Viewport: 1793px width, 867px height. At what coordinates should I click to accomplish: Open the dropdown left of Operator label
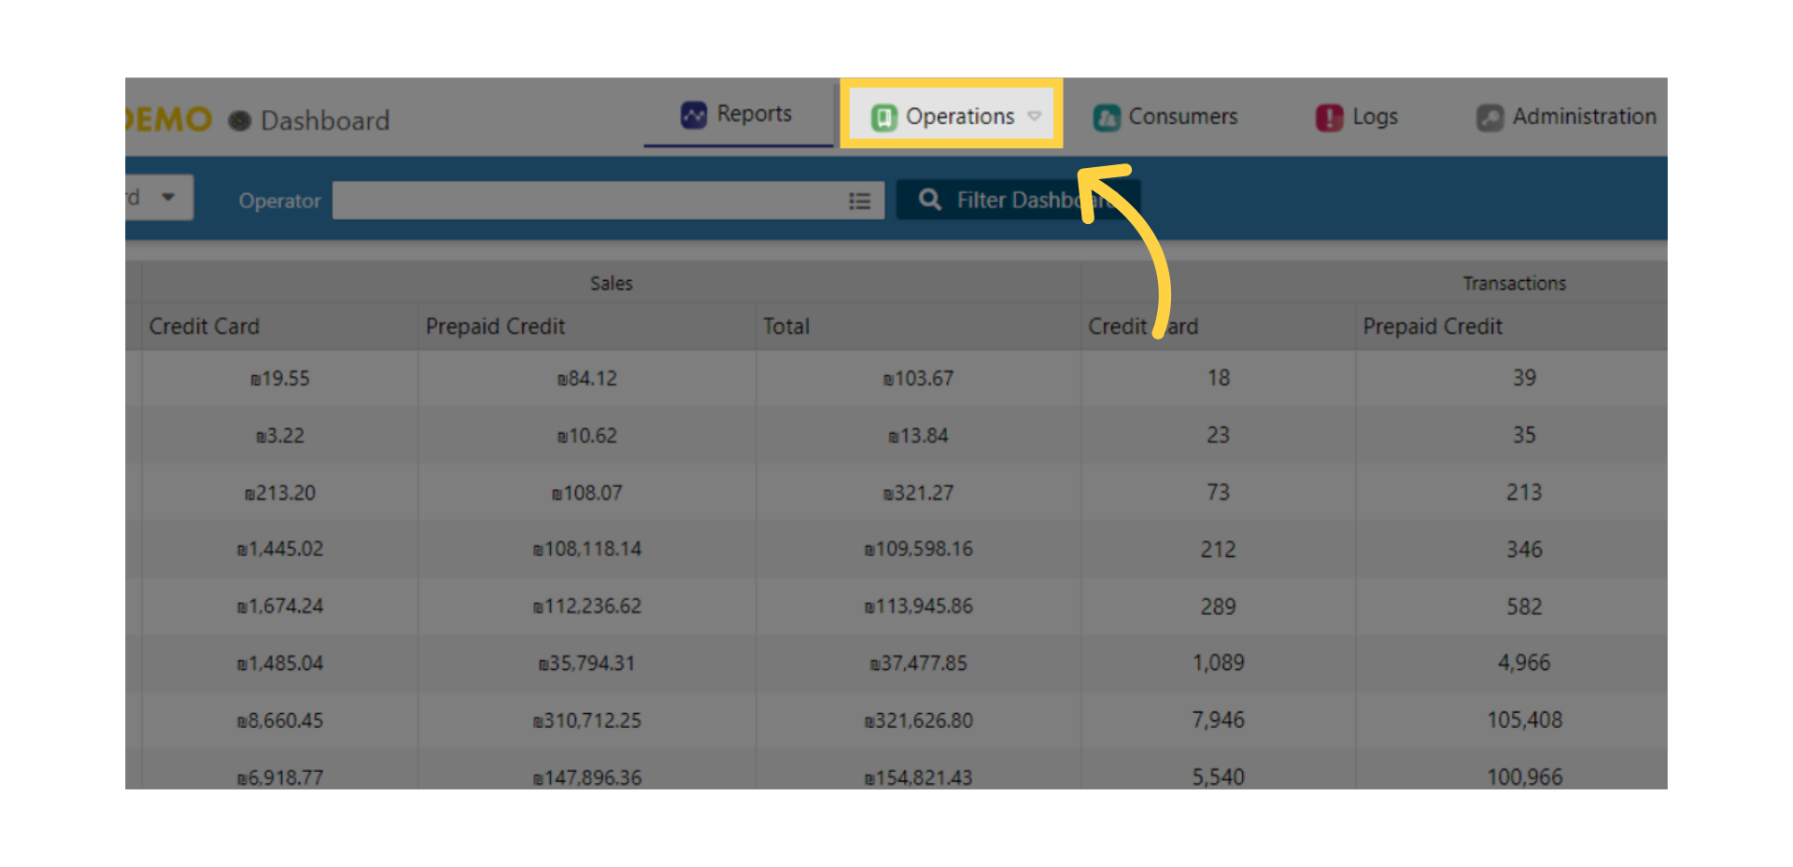(161, 197)
